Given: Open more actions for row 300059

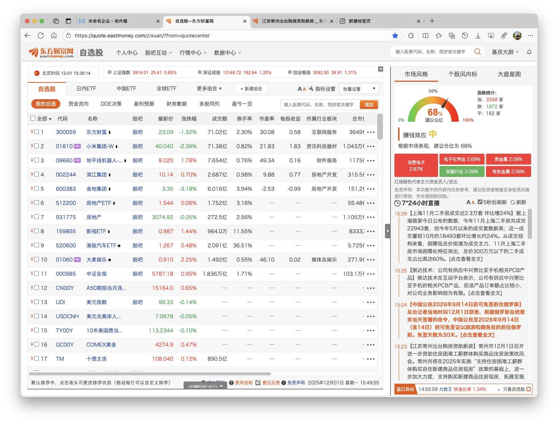Looking at the screenshot, I should point(371,132).
